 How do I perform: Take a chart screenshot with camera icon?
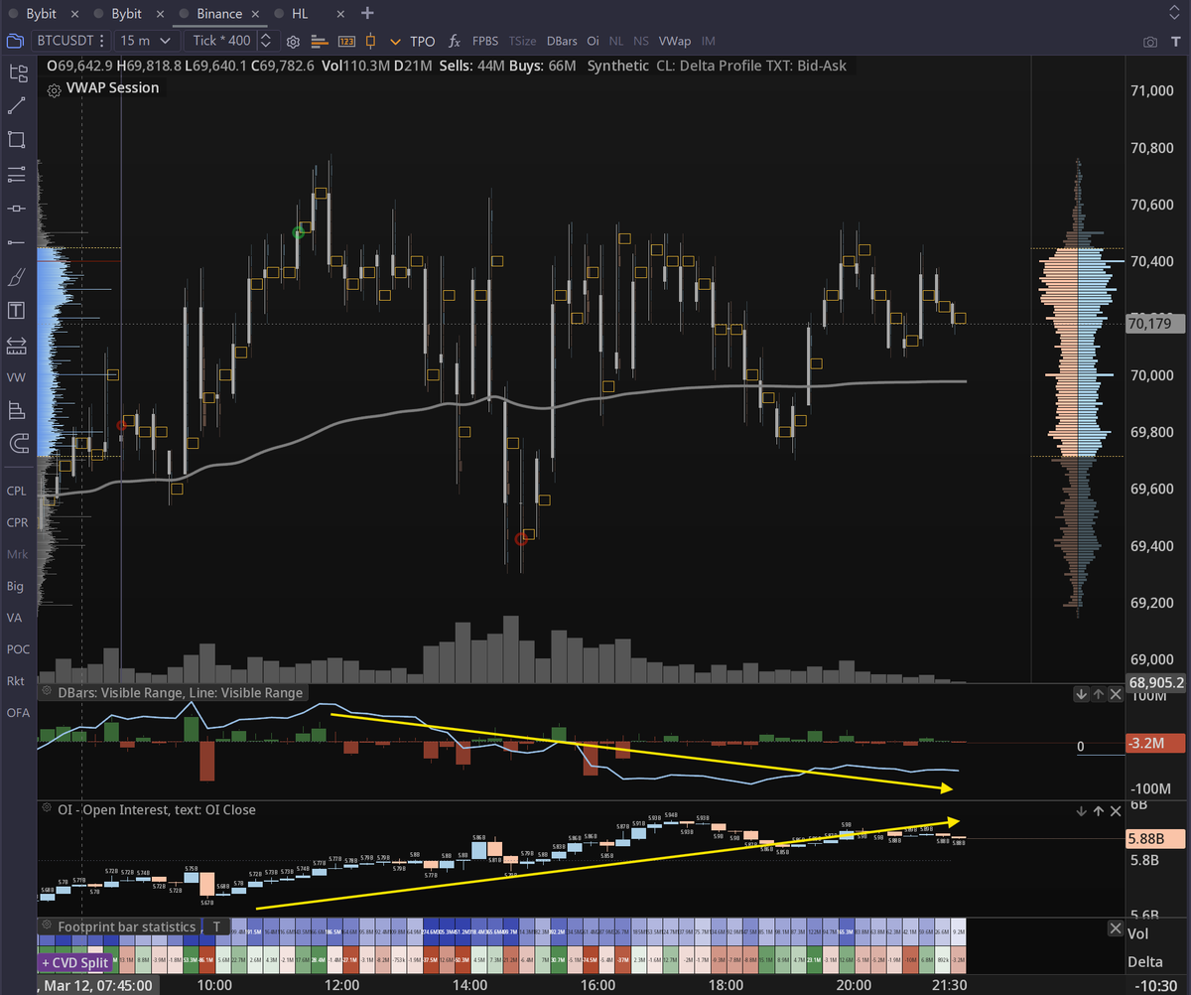[x=1150, y=42]
